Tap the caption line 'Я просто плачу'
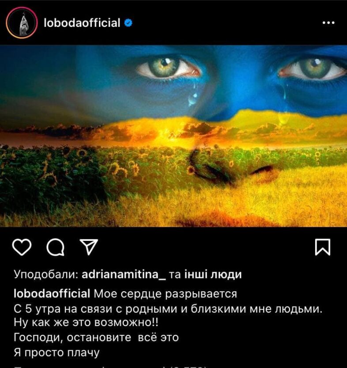 [x=57, y=353]
